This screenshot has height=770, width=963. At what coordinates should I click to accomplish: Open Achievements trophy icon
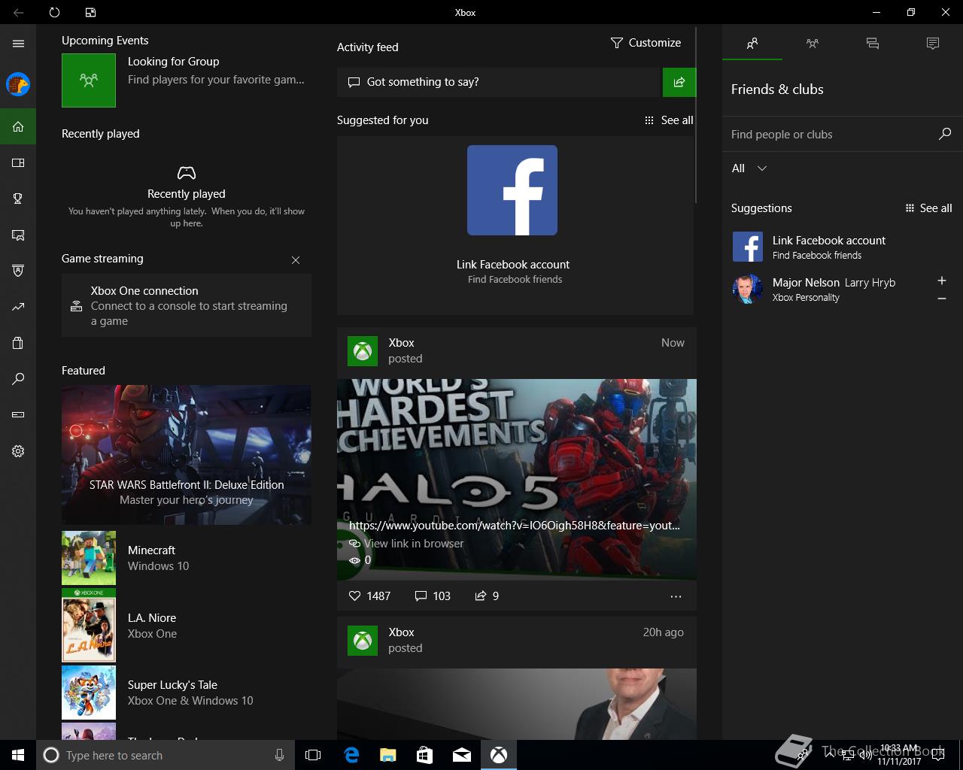(x=18, y=199)
